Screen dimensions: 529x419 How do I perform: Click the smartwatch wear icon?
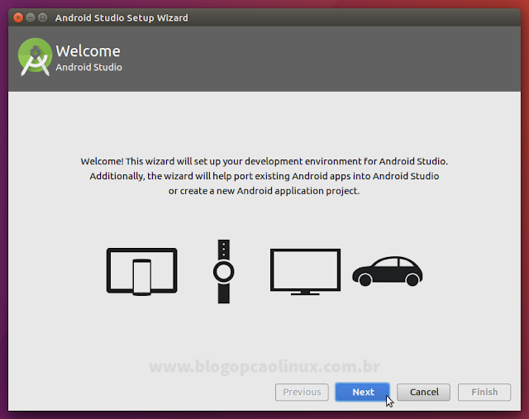coord(224,272)
